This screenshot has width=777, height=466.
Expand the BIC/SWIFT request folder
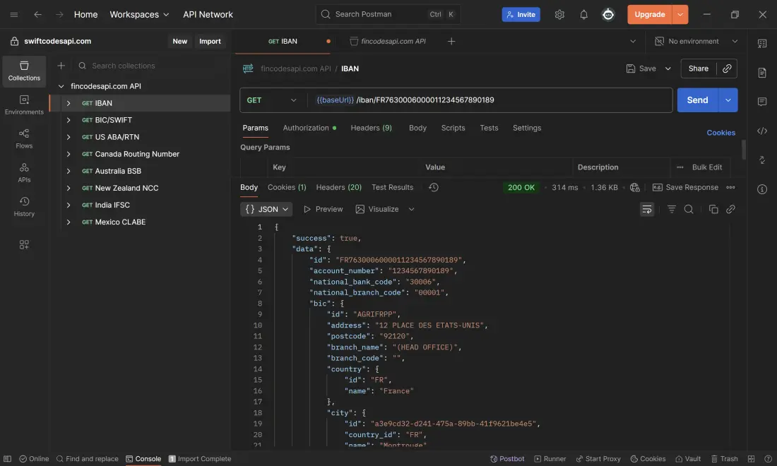coord(69,120)
